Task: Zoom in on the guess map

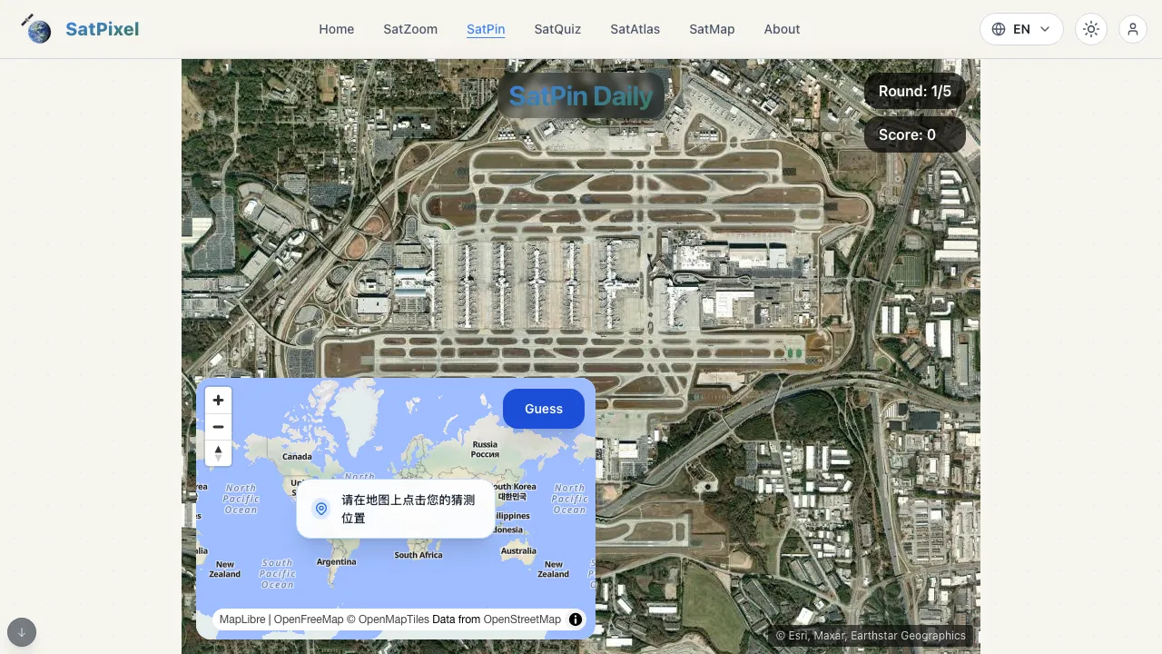Action: click(218, 401)
